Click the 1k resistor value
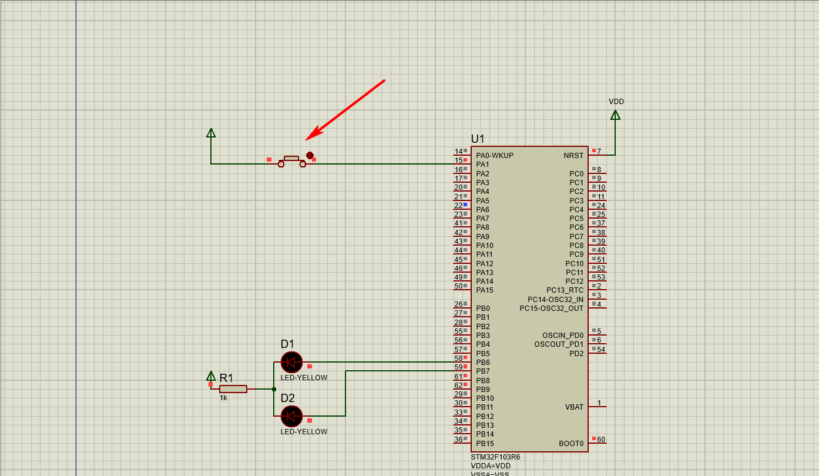 [223, 398]
